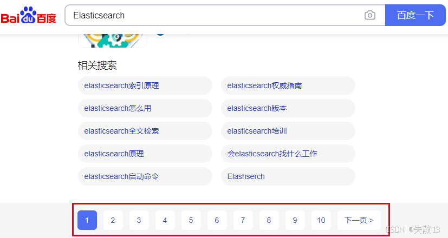
Task: Go to results page 3
Action: [139, 220]
